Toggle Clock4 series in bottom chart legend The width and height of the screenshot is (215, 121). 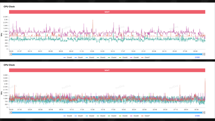coord(112,116)
